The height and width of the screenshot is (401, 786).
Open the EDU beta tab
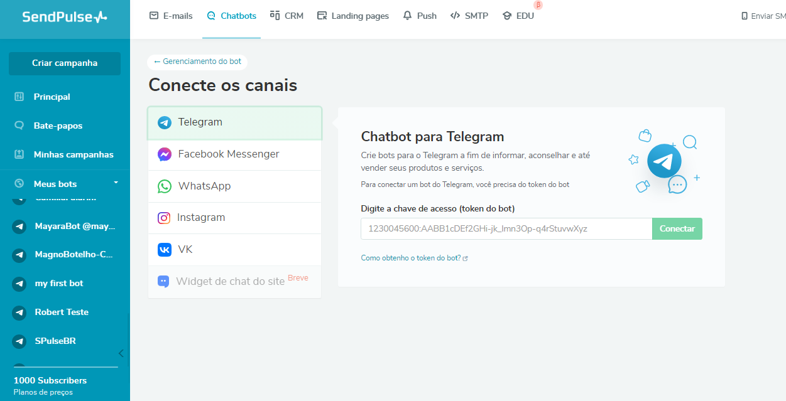pos(518,16)
